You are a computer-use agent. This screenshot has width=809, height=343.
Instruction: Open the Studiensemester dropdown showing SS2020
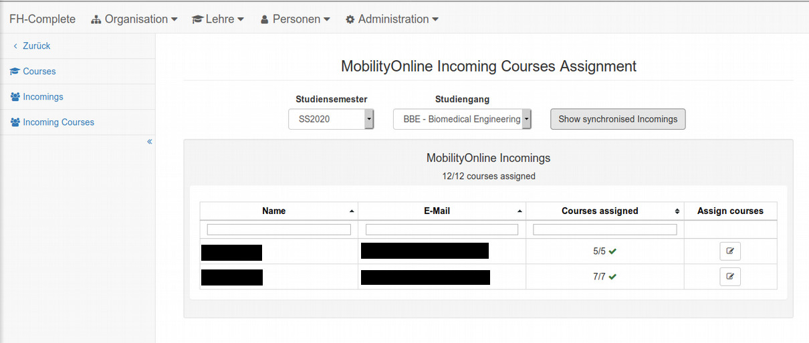(331, 119)
